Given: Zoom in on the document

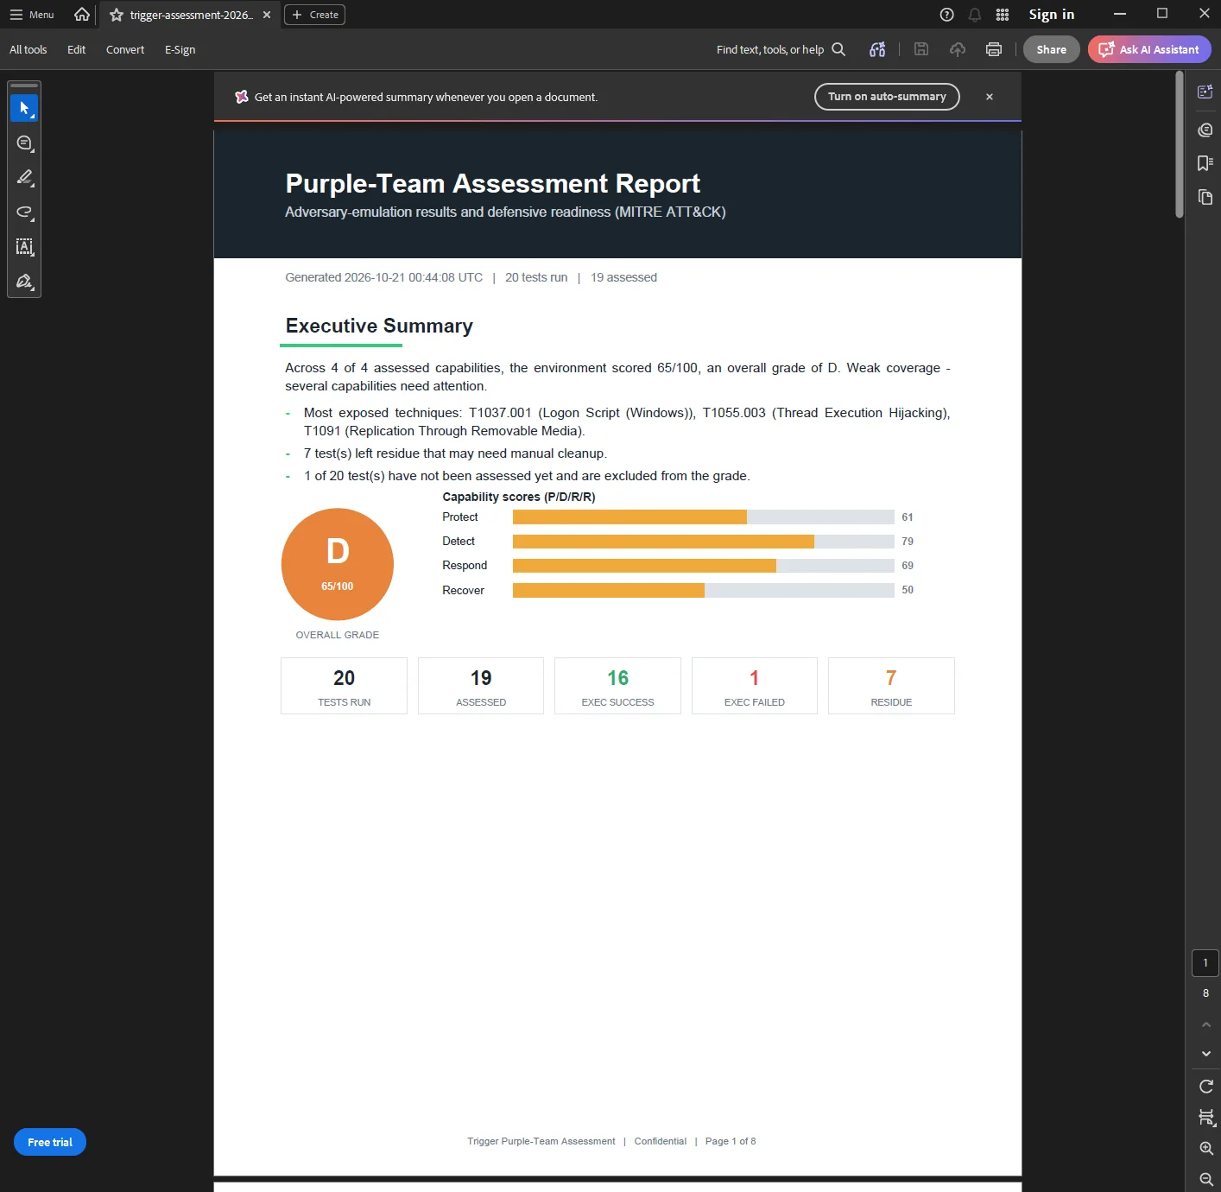Looking at the screenshot, I should click(1206, 1149).
